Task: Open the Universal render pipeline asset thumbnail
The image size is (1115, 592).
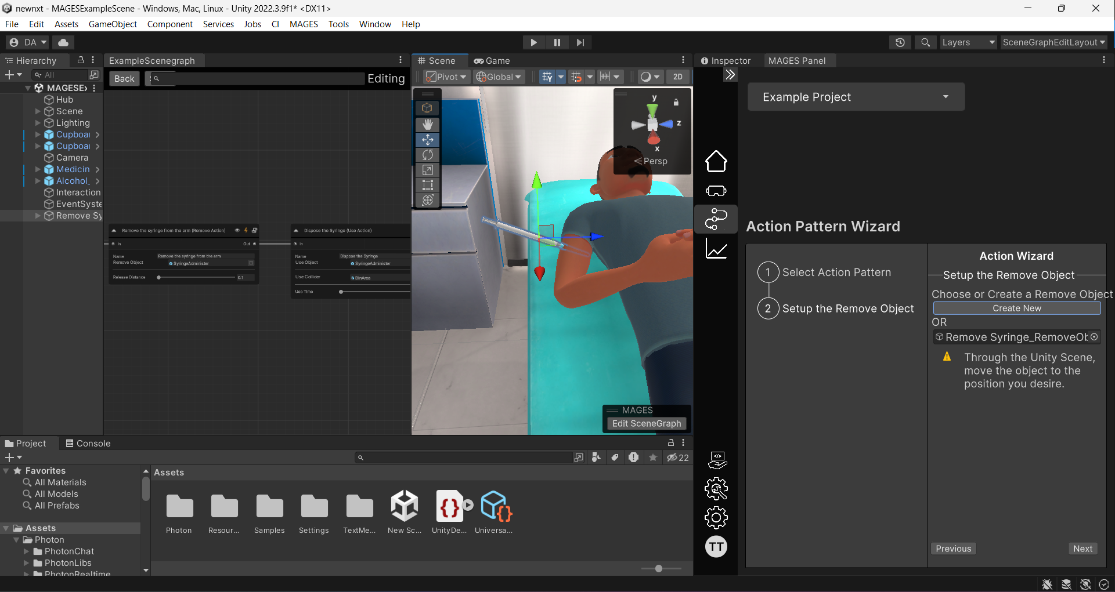Action: (x=496, y=506)
